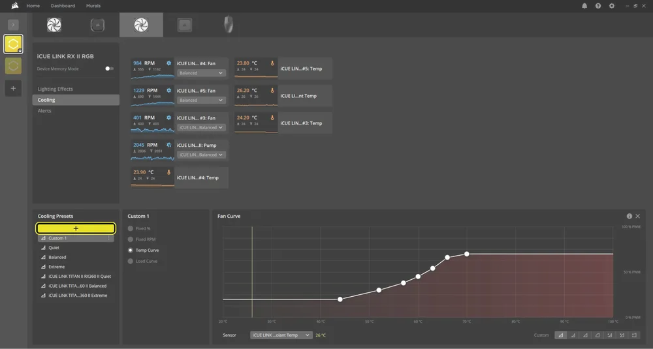Open the Fan Curve info icon
Screen dimensions: 653x349
point(629,216)
